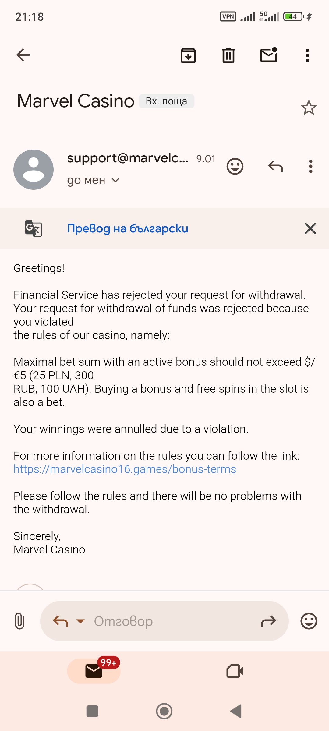The width and height of the screenshot is (329, 731).
Task: Delete the email with trash icon
Action: coord(228,55)
